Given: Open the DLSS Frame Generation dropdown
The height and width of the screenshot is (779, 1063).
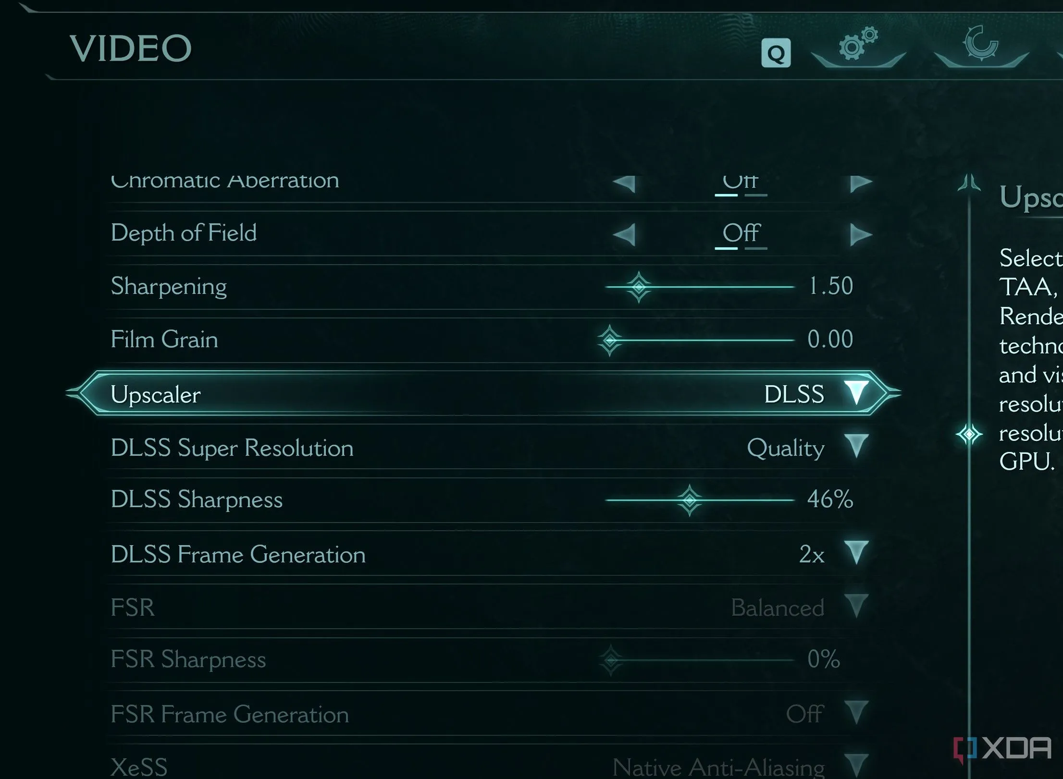Looking at the screenshot, I should (x=856, y=553).
